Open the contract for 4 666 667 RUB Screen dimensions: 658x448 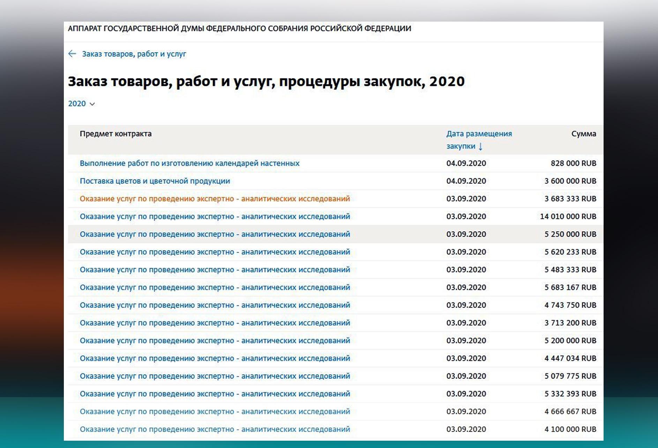(215, 412)
